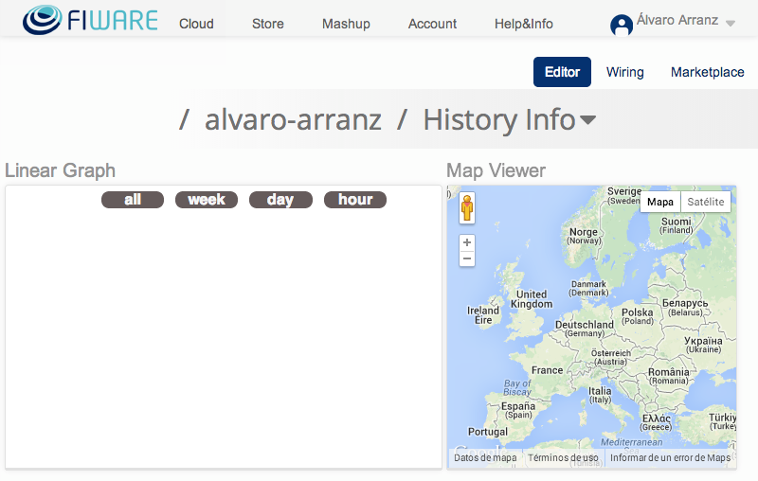The height and width of the screenshot is (481, 758).
Task: Expand the Álvaro Arranz user menu arrow
Action: 731,23
